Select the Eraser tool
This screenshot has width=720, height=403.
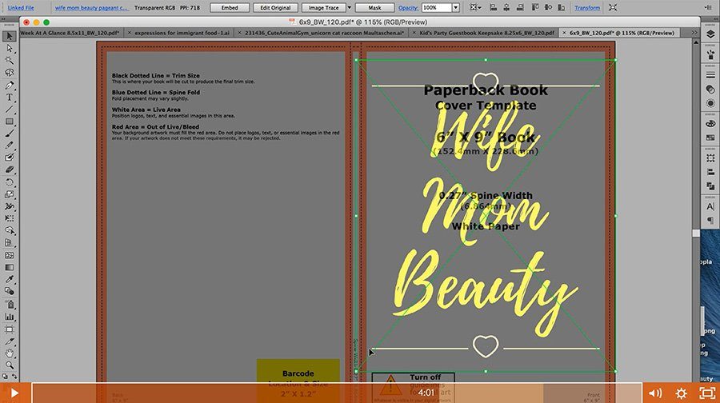click(x=9, y=170)
